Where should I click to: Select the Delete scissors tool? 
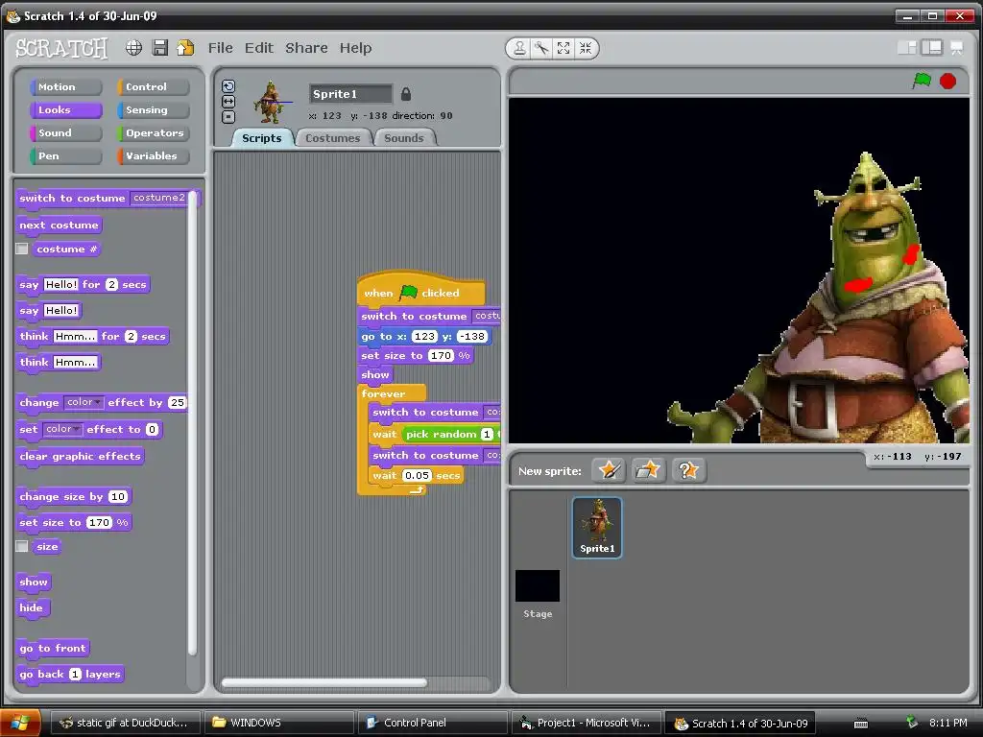541,48
